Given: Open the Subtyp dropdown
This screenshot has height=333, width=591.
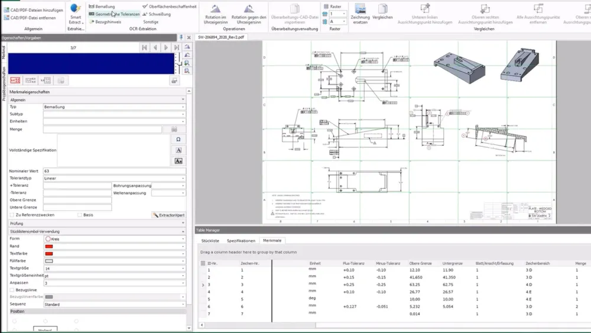Looking at the screenshot, I should (183, 114).
